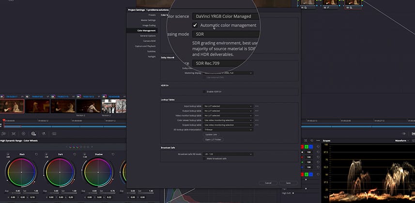
Task: Click the Dark zone color wheel center
Action: point(60,173)
